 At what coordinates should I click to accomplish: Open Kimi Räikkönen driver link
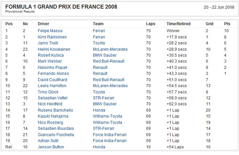[x=52, y=37]
